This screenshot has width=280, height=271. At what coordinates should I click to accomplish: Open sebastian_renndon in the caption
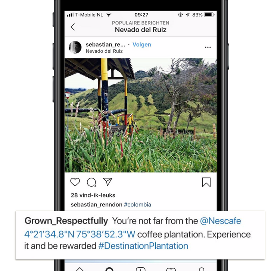(x=96, y=205)
